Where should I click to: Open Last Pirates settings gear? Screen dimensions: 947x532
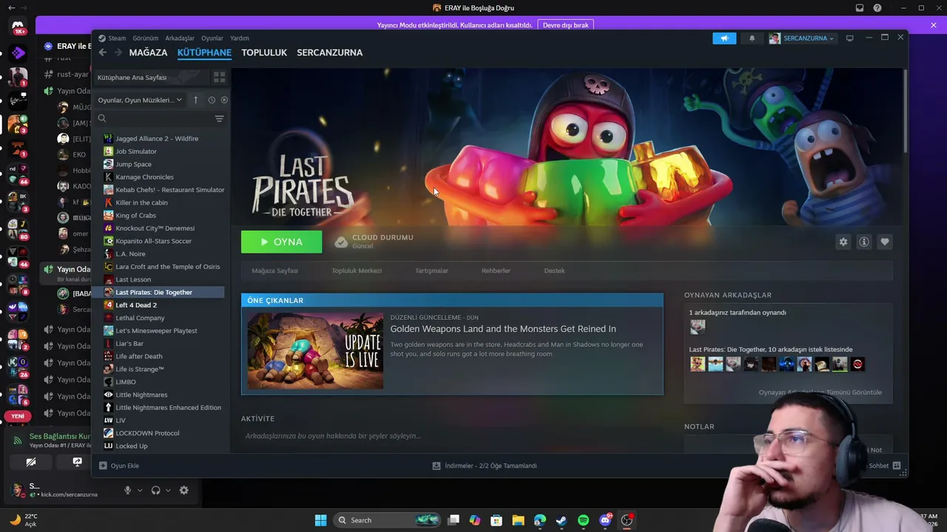[843, 242]
